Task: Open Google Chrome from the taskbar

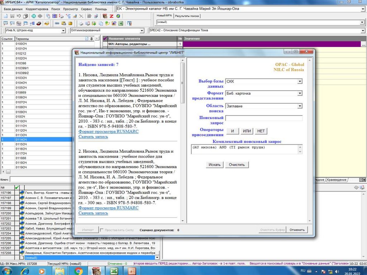Action: 78,271
